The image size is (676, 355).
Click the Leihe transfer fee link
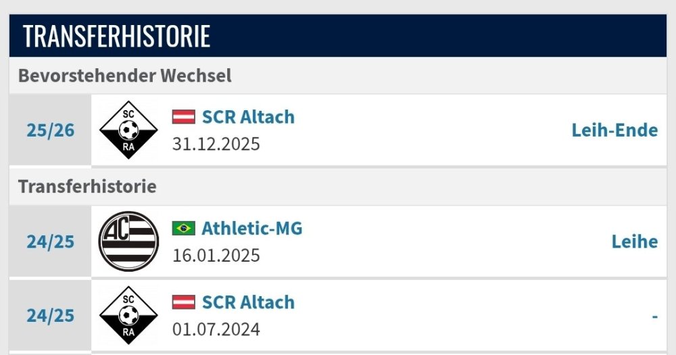pyautogui.click(x=635, y=241)
